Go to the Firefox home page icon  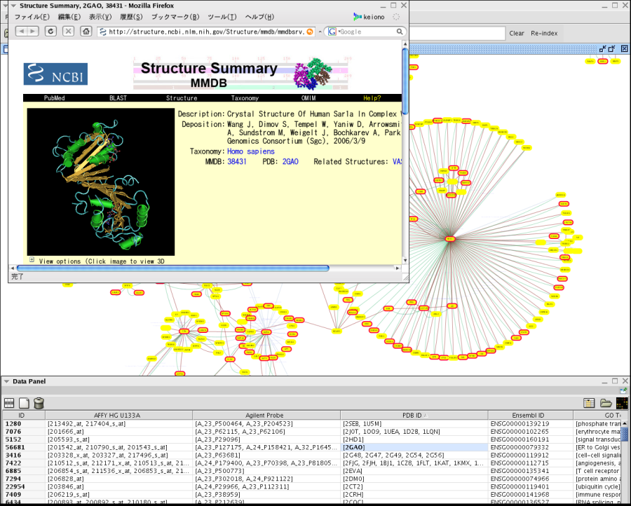86,32
